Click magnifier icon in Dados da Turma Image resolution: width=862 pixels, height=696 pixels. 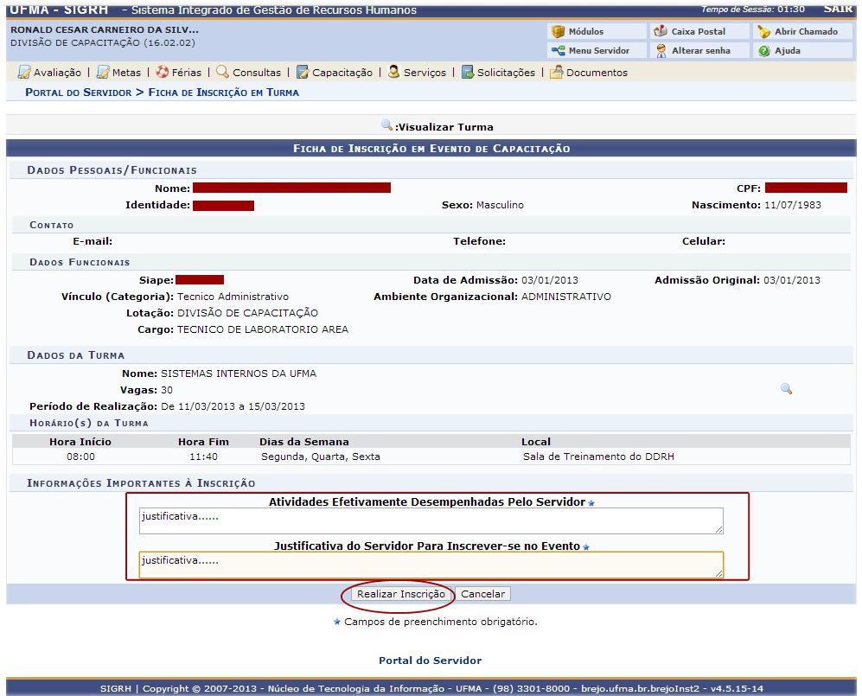pyautogui.click(x=786, y=389)
